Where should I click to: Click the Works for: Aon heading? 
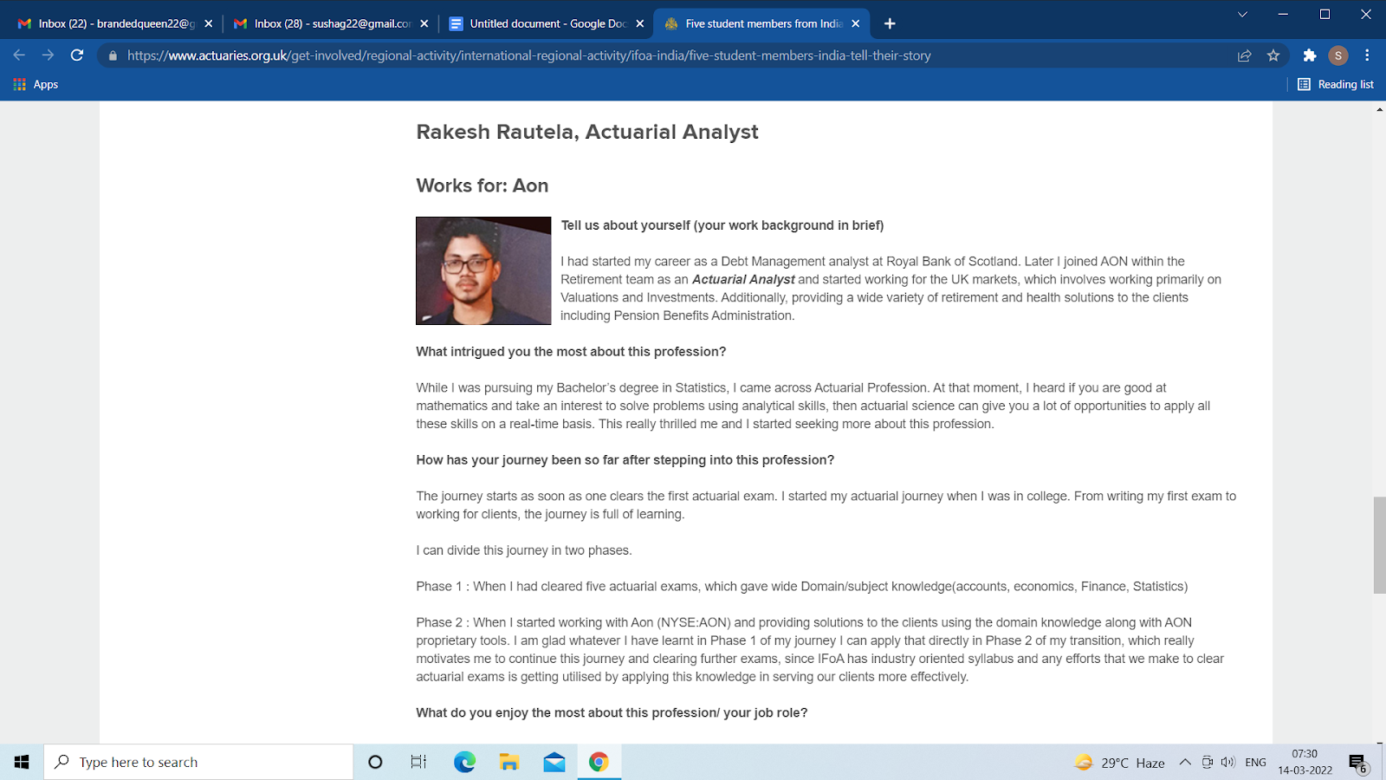pos(482,185)
